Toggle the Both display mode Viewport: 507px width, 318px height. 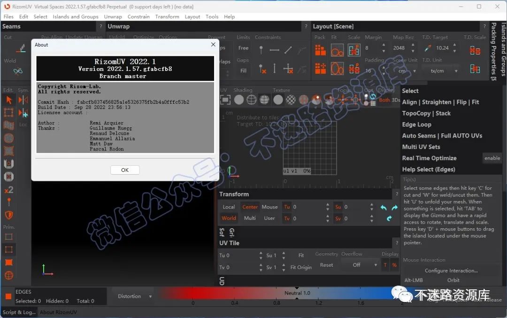(x=384, y=100)
